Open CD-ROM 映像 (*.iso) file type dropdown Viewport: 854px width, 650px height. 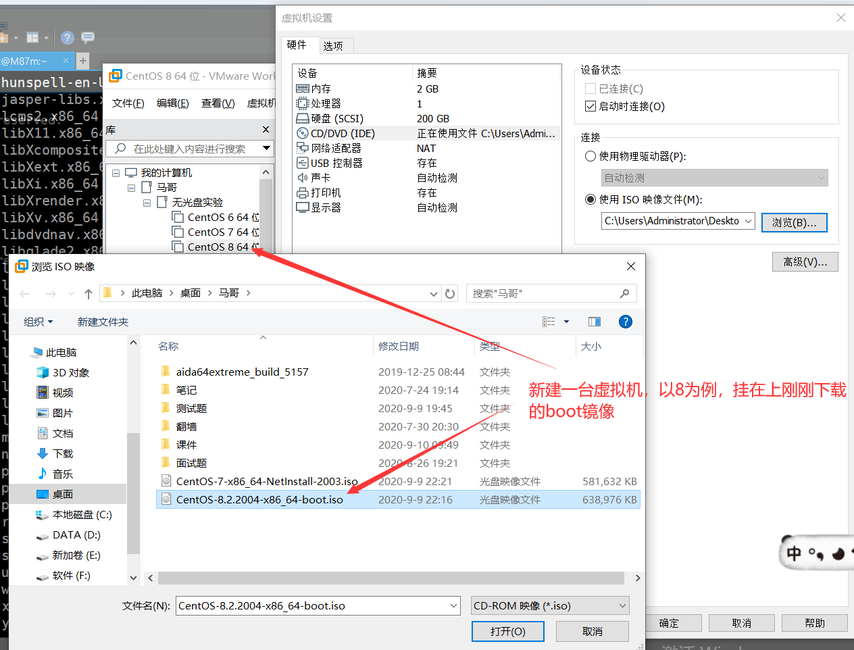pyautogui.click(x=550, y=606)
